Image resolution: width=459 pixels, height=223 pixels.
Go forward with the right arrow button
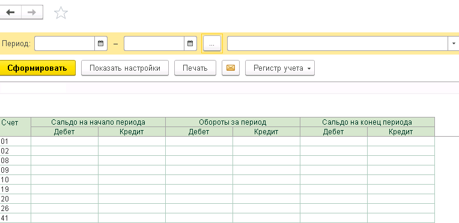(32, 12)
